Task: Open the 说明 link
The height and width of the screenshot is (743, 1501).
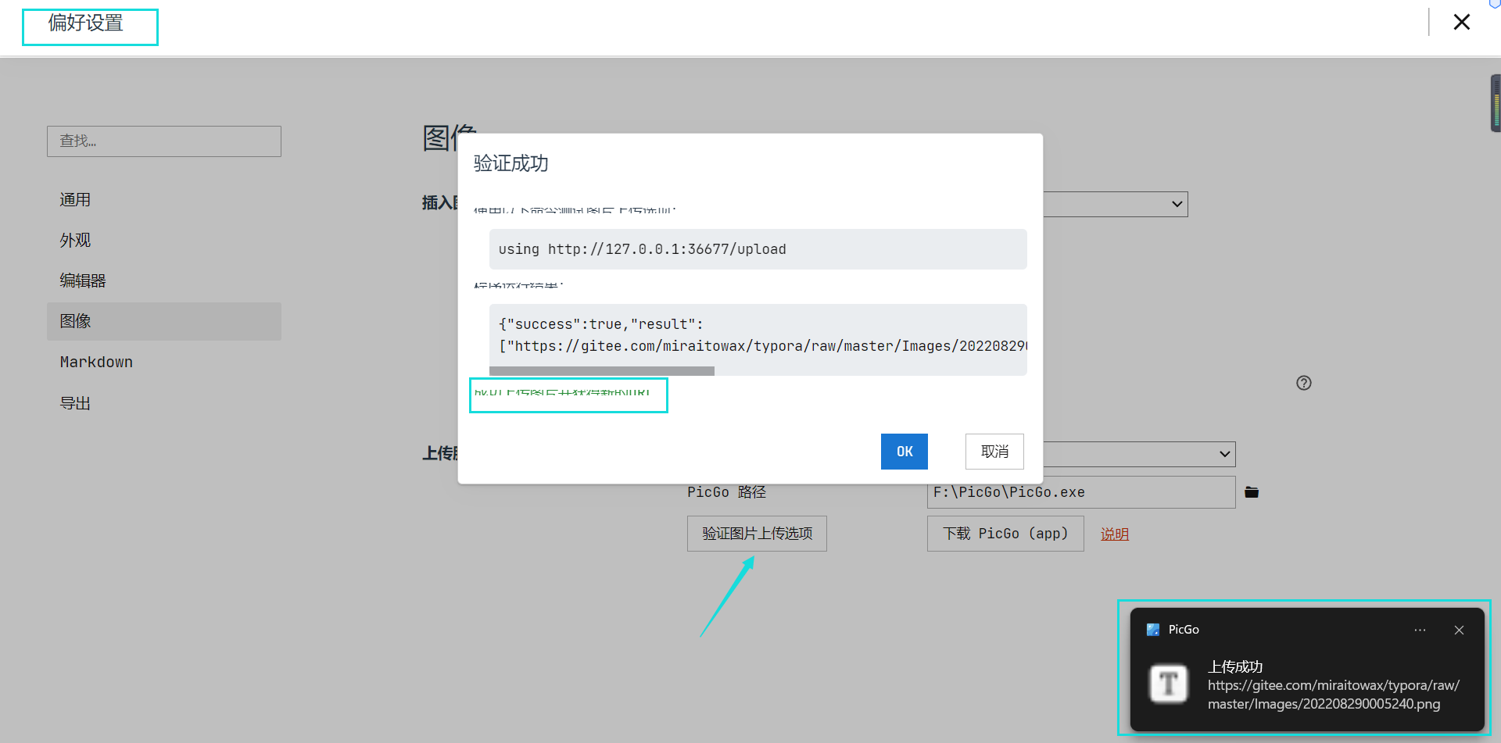Action: pos(1115,534)
